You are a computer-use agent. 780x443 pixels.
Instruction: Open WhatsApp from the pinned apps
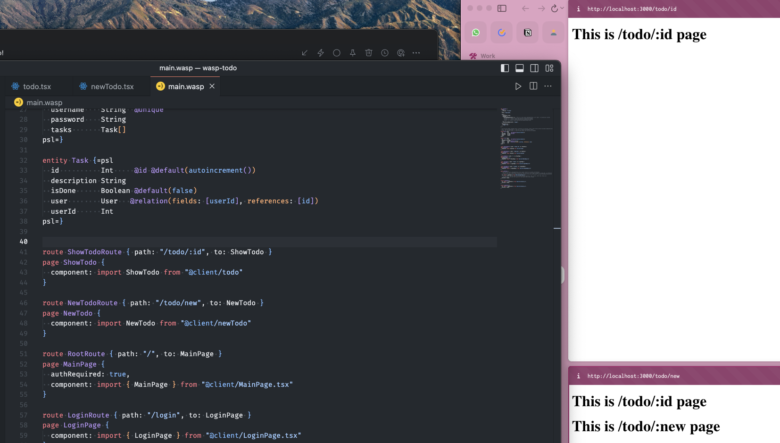pos(476,32)
